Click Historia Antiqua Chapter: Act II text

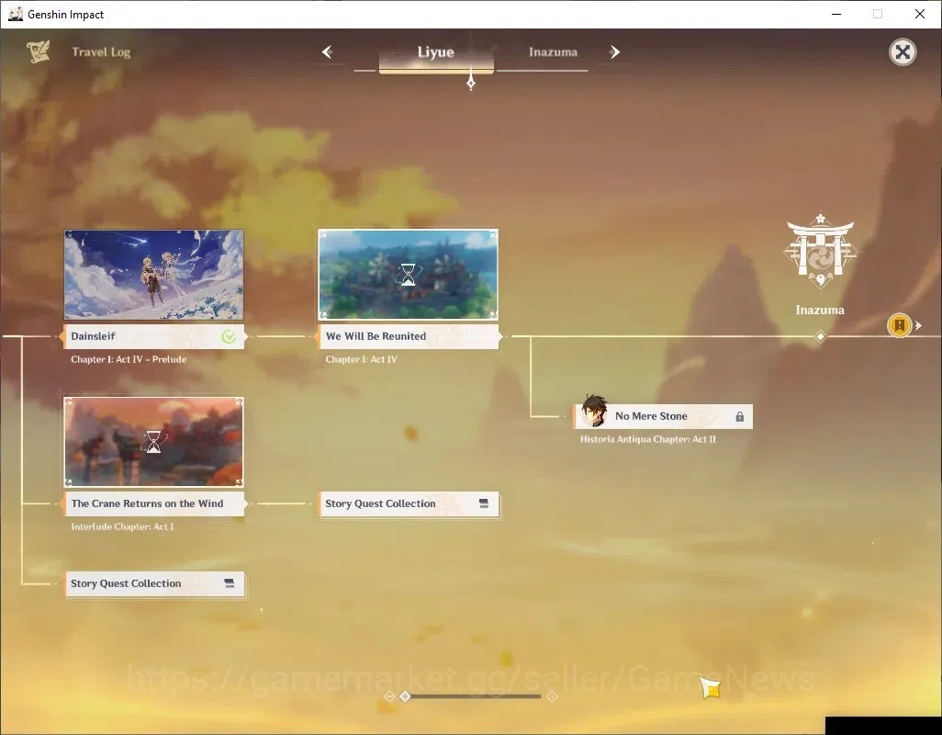pos(647,439)
